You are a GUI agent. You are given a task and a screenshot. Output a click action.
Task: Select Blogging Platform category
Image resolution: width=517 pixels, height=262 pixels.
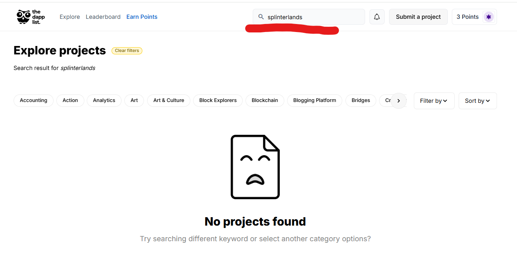click(315, 100)
